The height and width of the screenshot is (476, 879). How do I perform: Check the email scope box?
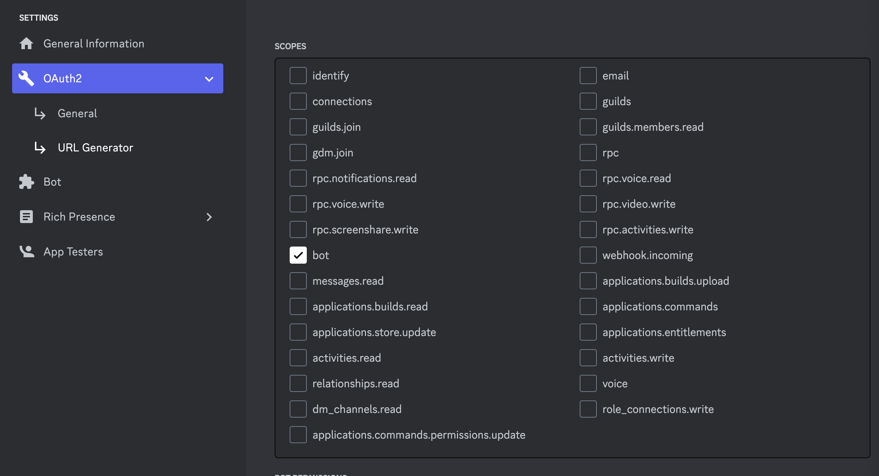click(x=588, y=76)
